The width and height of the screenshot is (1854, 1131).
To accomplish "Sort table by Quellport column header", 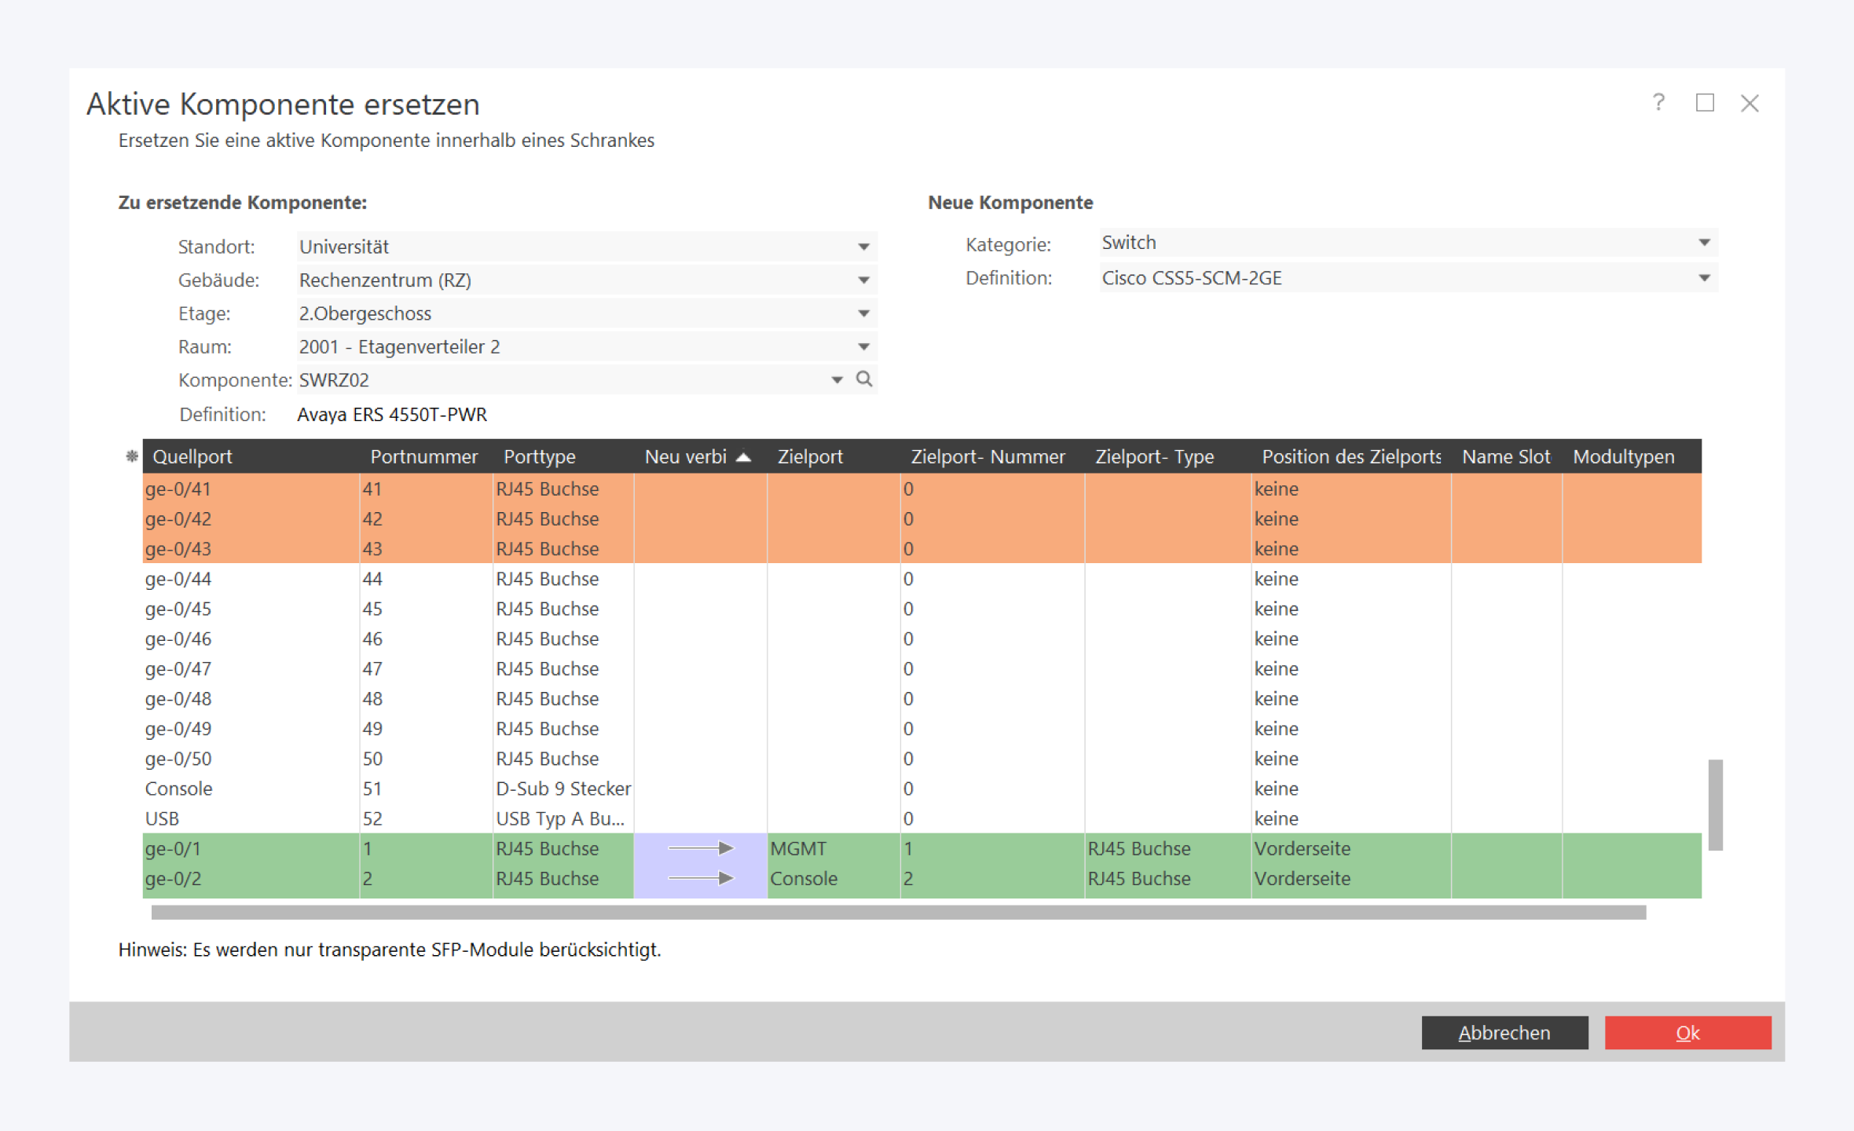I will [x=192, y=457].
